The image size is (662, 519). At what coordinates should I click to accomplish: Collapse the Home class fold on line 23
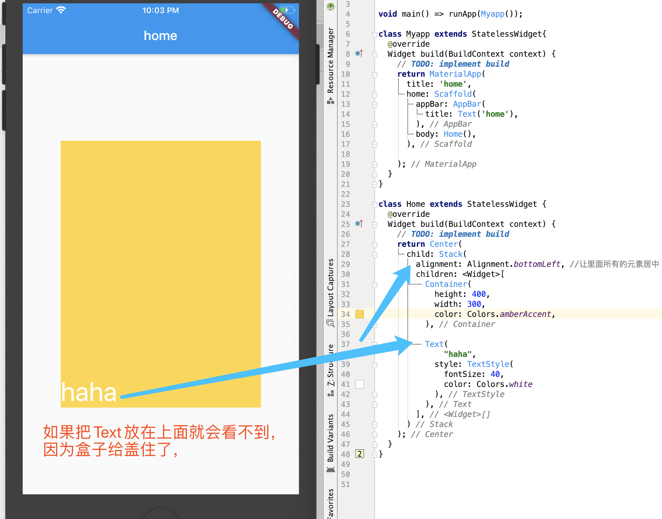tap(374, 204)
